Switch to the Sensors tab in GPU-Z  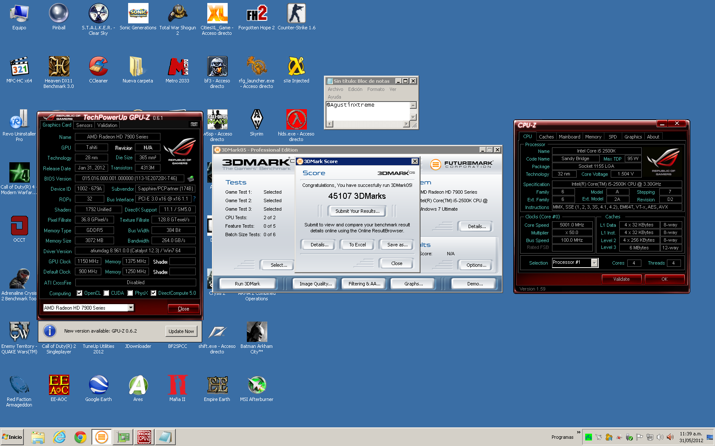84,125
